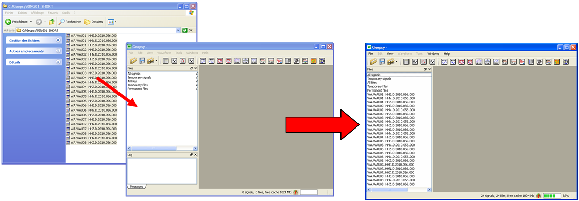579x201 pixels.
Task: Click the floppy-disk Save icon in the 24-signals Geopsy window
Action: (x=382, y=62)
